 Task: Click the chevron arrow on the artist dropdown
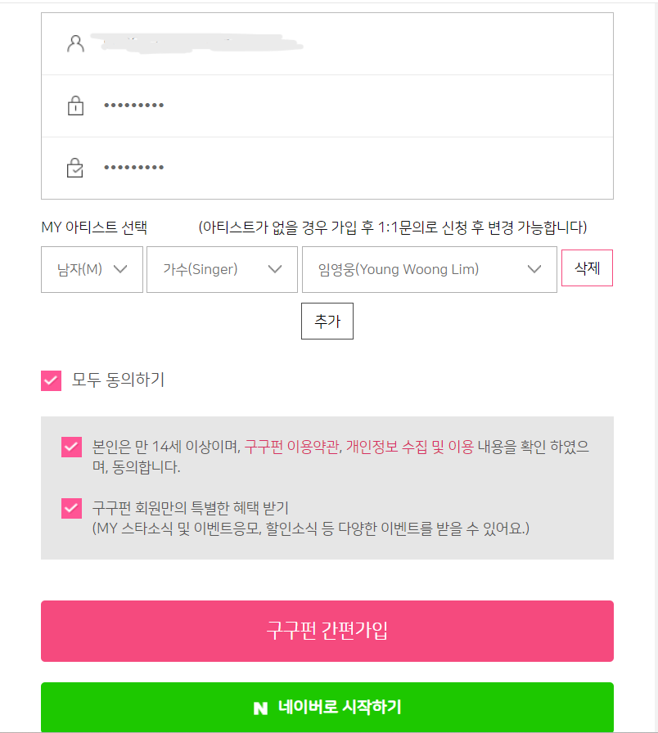535,269
